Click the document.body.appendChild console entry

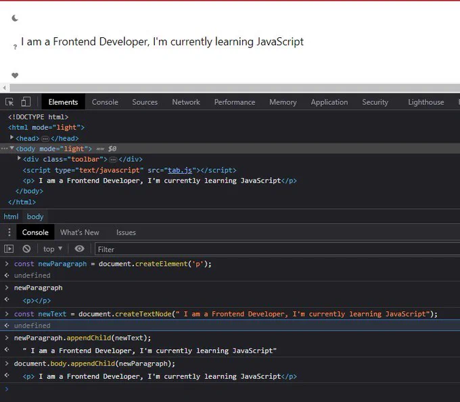(95, 364)
